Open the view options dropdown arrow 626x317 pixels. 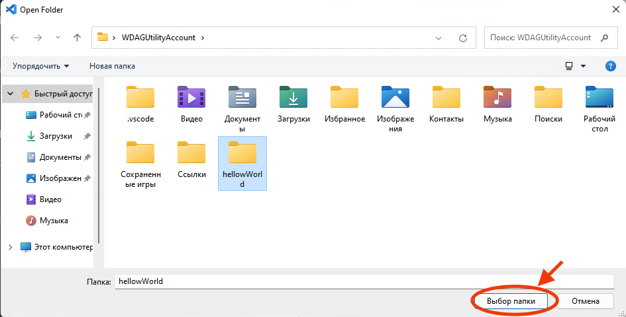(x=584, y=66)
